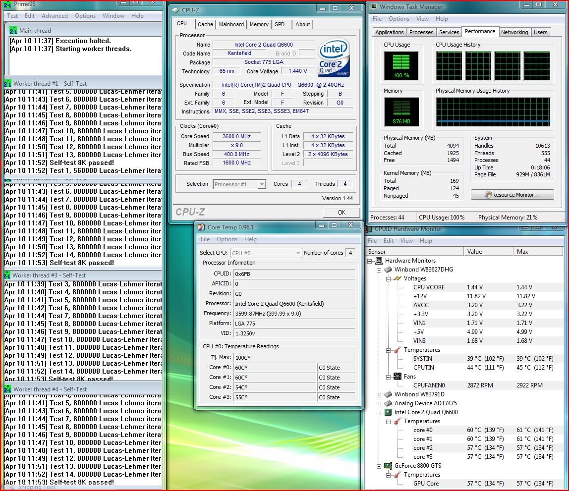Screen dimensions: 569x491
Task: Collapse the Fans node in HWMonitor
Action: 388,377
